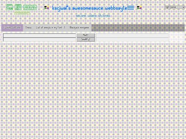
Task: Hit the Smallify!! button
Action: click(86, 39)
